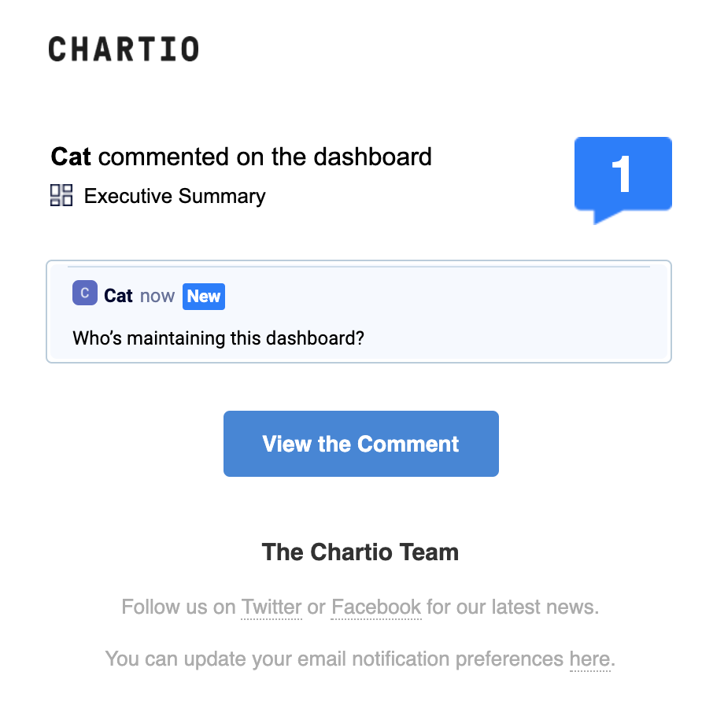Click the 'here' preferences link
The image size is (702, 705).
pyautogui.click(x=590, y=659)
